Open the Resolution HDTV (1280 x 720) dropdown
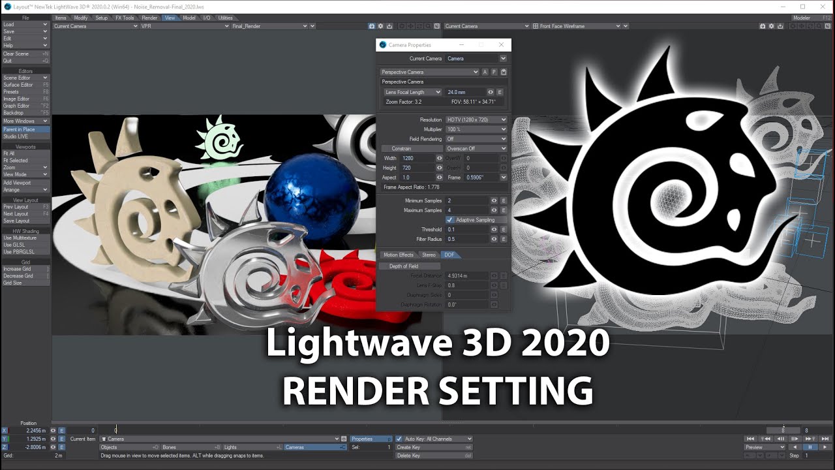 coord(476,119)
